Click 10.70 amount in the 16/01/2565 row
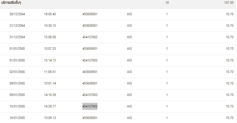The height and width of the screenshot is (123, 237). pyautogui.click(x=229, y=118)
